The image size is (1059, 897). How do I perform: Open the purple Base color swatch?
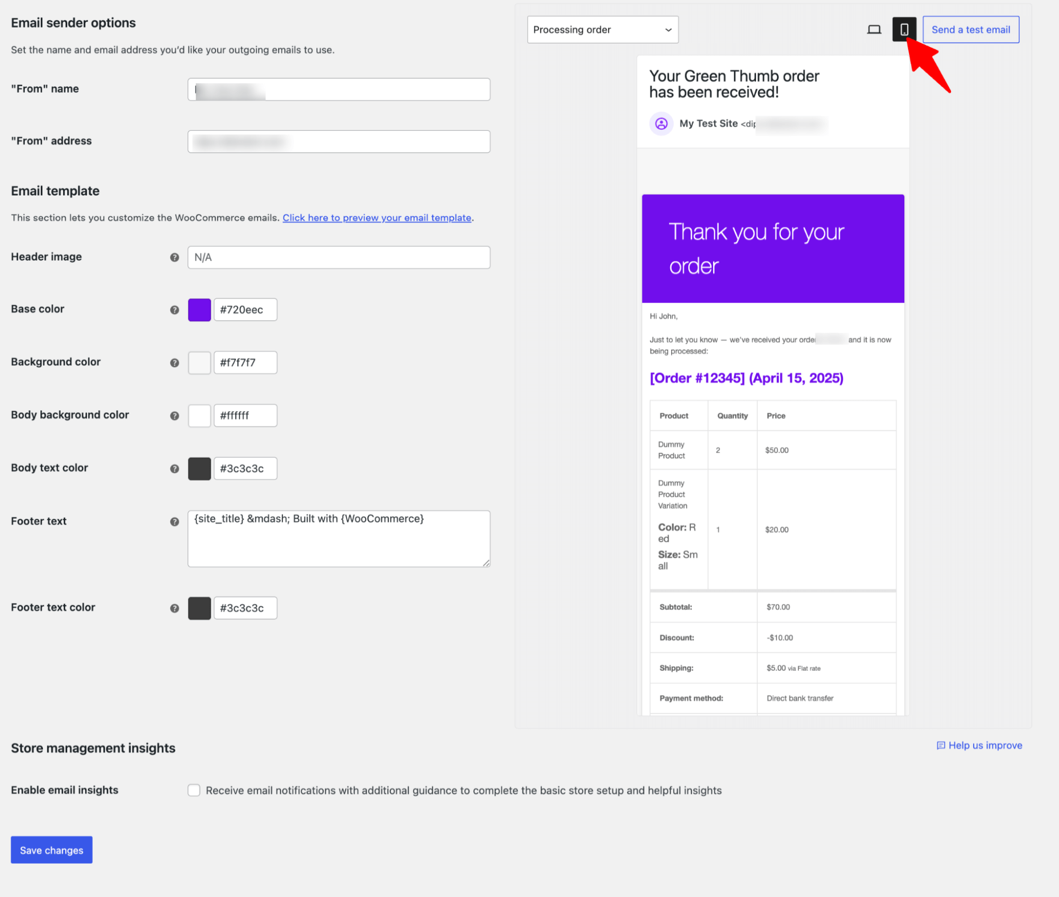(x=199, y=310)
